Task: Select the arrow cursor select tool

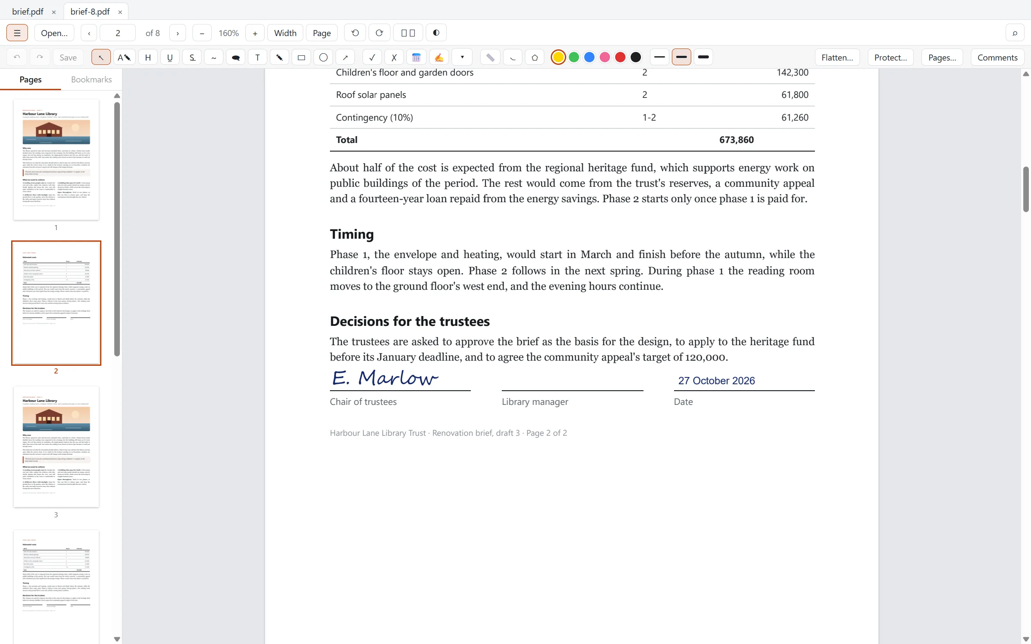Action: coord(101,57)
